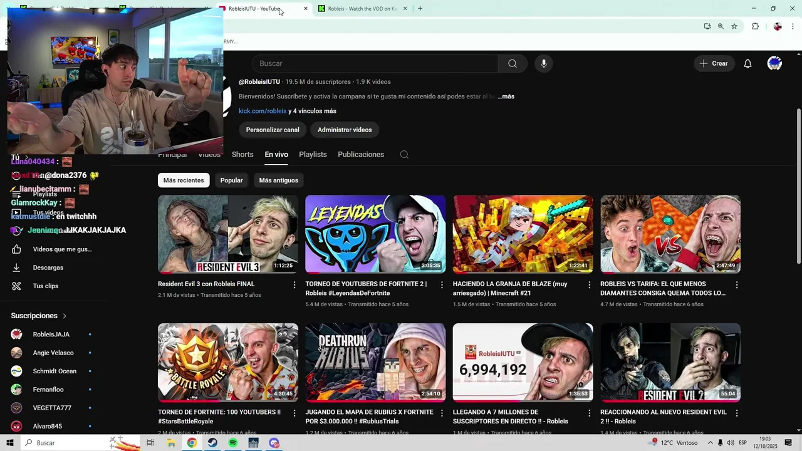Click the YouTube page vertical scrollbar
802x451 pixels.
[x=798, y=186]
